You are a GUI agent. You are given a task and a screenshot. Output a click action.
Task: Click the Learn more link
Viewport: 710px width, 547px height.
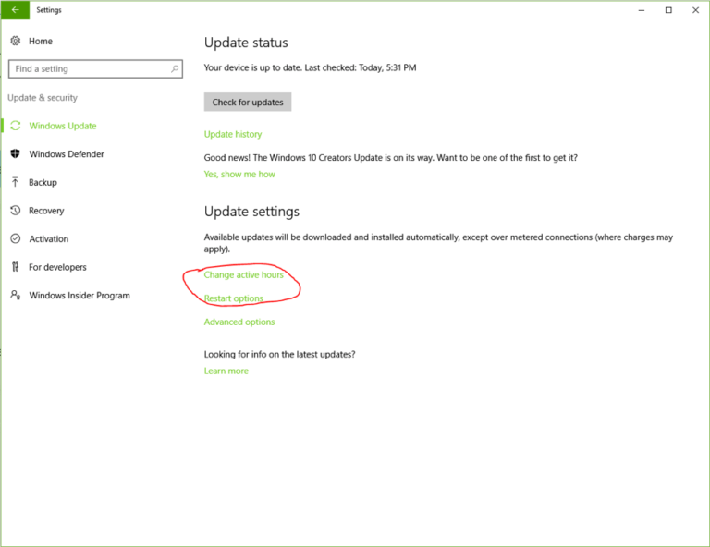(x=226, y=371)
